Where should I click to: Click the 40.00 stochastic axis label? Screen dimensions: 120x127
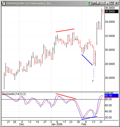pos(108,111)
